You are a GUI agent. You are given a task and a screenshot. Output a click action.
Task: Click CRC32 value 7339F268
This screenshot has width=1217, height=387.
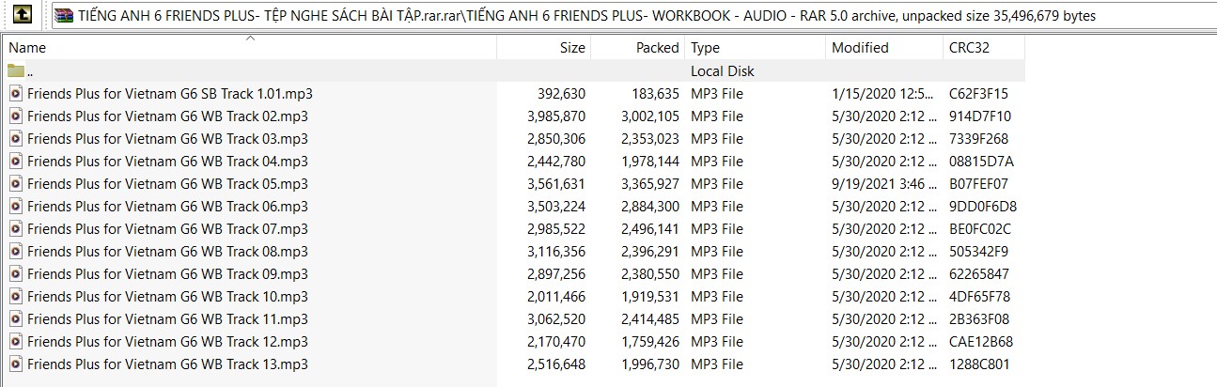pyautogui.click(x=979, y=138)
